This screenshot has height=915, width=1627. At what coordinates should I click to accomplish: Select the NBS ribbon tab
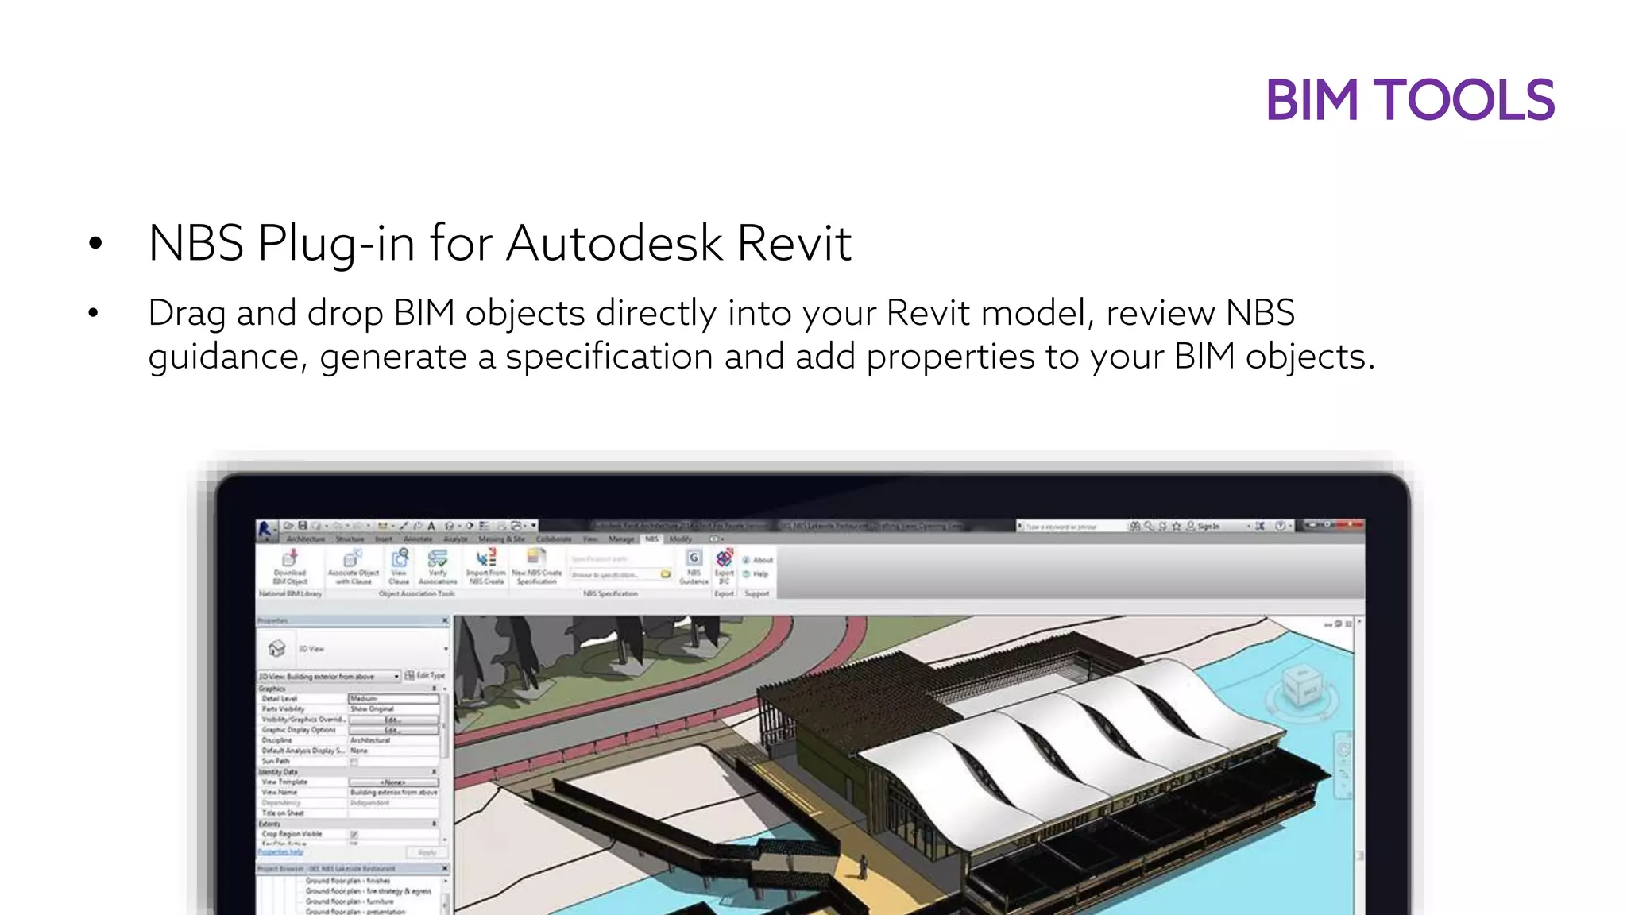coord(651,539)
